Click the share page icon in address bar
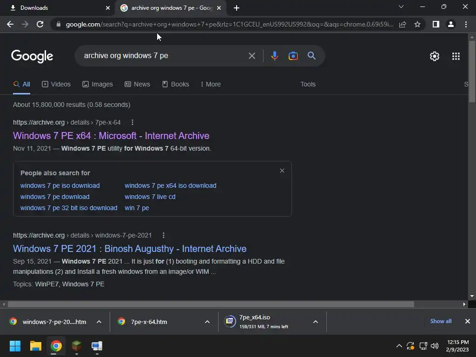The width and height of the screenshot is (476, 357). [x=403, y=24]
